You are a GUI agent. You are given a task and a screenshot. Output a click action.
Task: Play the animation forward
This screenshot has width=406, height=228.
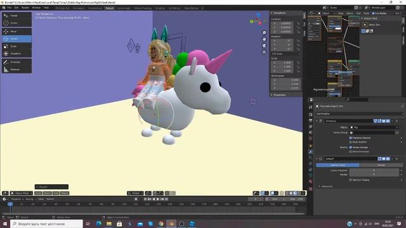158,199
